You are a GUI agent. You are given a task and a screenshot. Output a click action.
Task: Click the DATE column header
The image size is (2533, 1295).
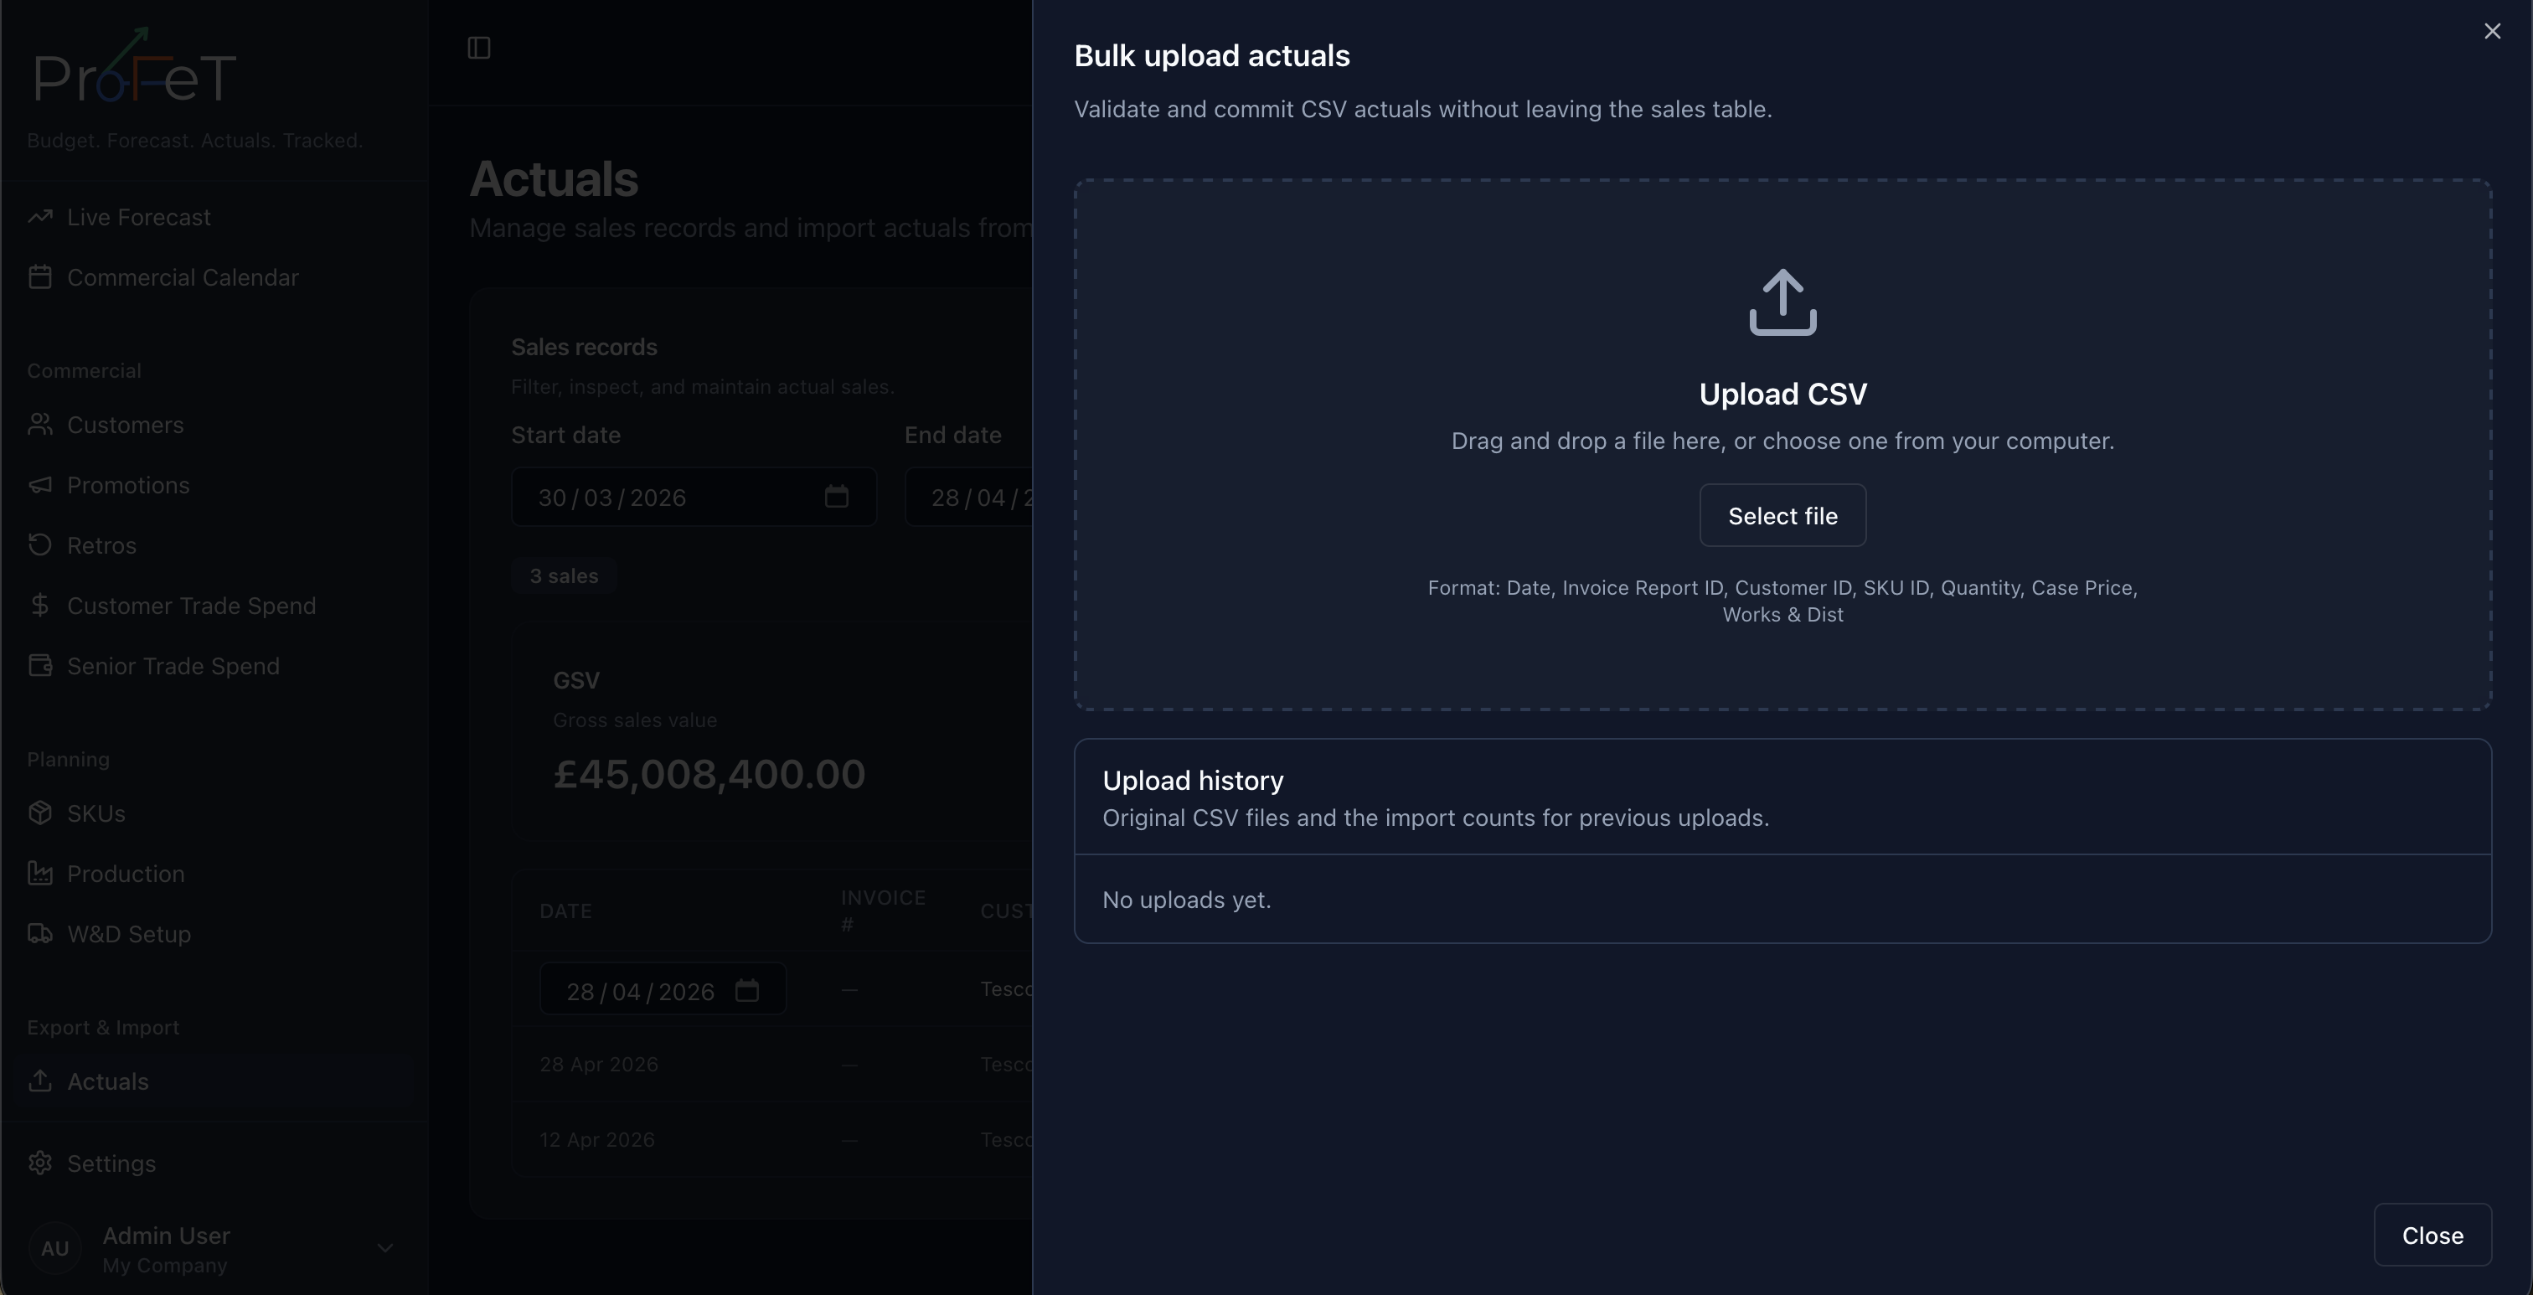[565, 911]
